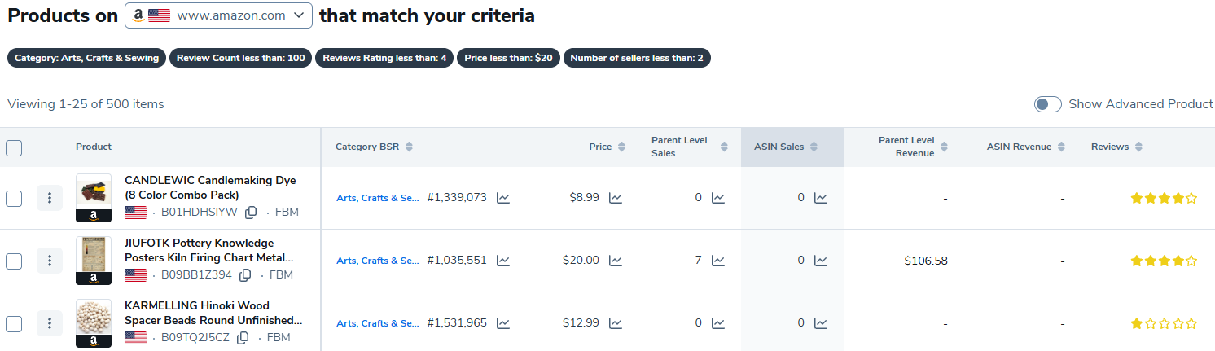Open three-dot menu for JIUFOTK poster row
This screenshot has height=351, width=1215.
click(x=50, y=261)
